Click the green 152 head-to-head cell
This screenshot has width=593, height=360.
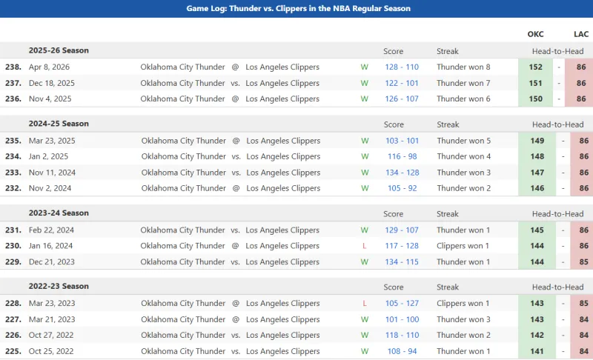pyautogui.click(x=535, y=67)
